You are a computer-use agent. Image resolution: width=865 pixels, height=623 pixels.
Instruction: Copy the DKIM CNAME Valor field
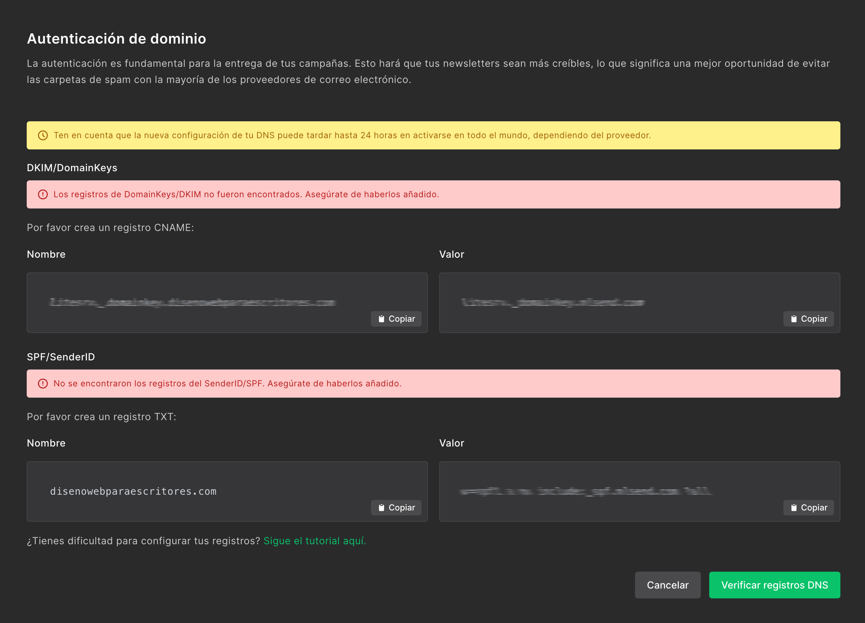[808, 319]
